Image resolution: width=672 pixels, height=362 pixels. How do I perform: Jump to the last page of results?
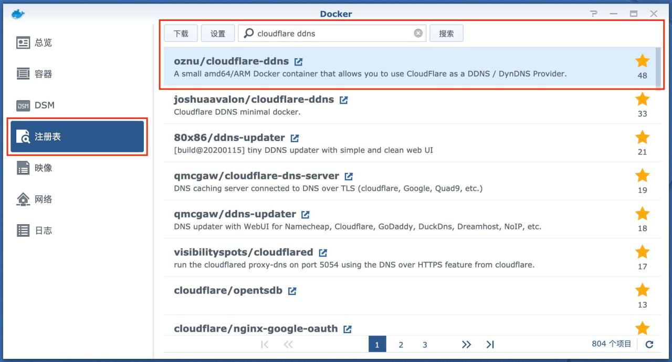click(x=490, y=344)
